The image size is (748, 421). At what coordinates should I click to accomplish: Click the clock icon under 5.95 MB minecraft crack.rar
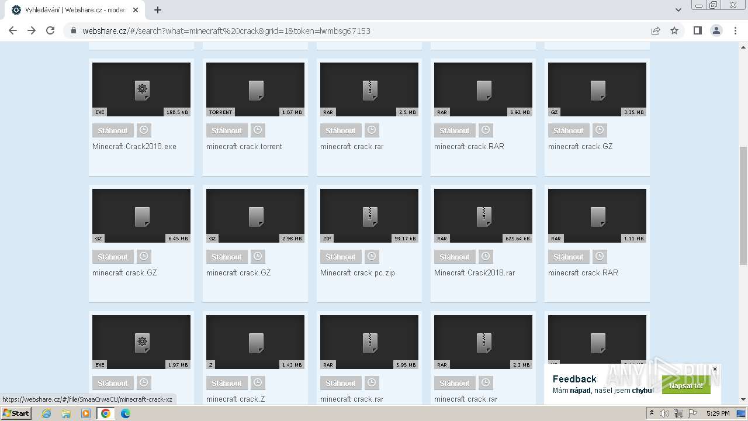click(372, 383)
